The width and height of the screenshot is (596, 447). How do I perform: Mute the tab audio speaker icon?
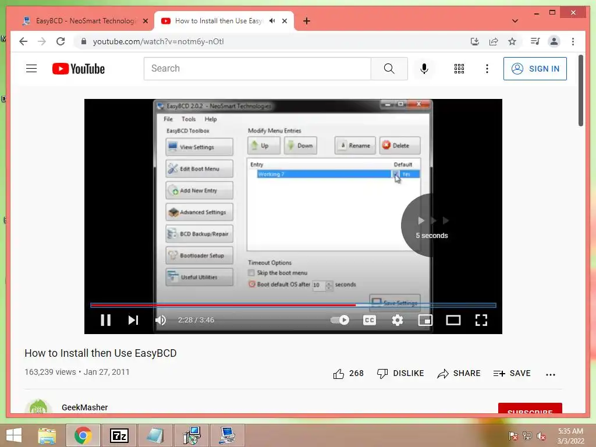[x=272, y=21]
